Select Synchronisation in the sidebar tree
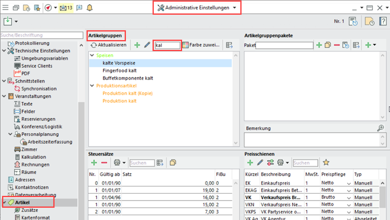 39,89
